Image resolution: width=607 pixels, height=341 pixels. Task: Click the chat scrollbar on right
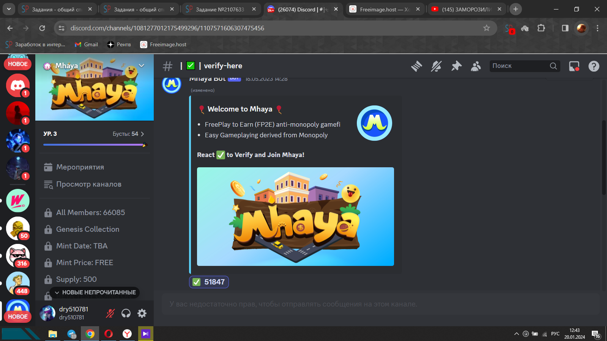pyautogui.click(x=604, y=157)
